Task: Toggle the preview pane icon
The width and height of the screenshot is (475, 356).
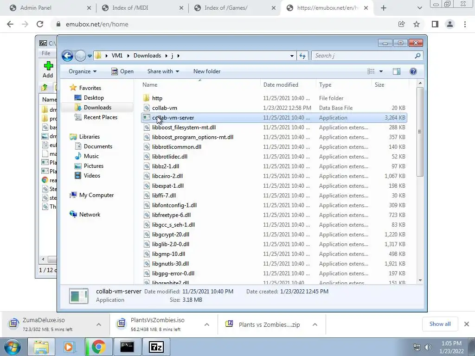Action: point(396,71)
